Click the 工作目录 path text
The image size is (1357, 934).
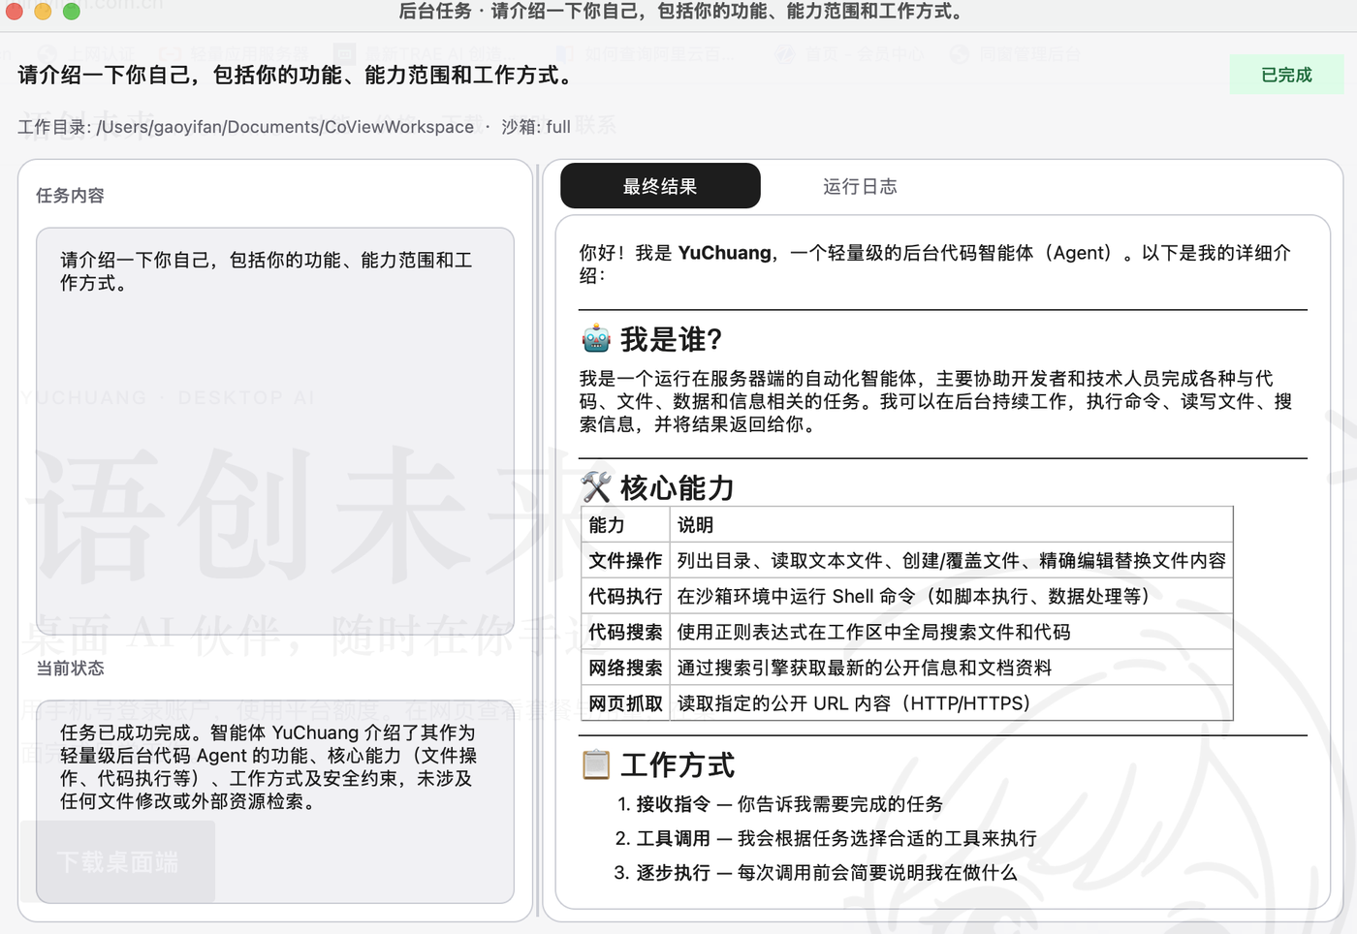(246, 127)
